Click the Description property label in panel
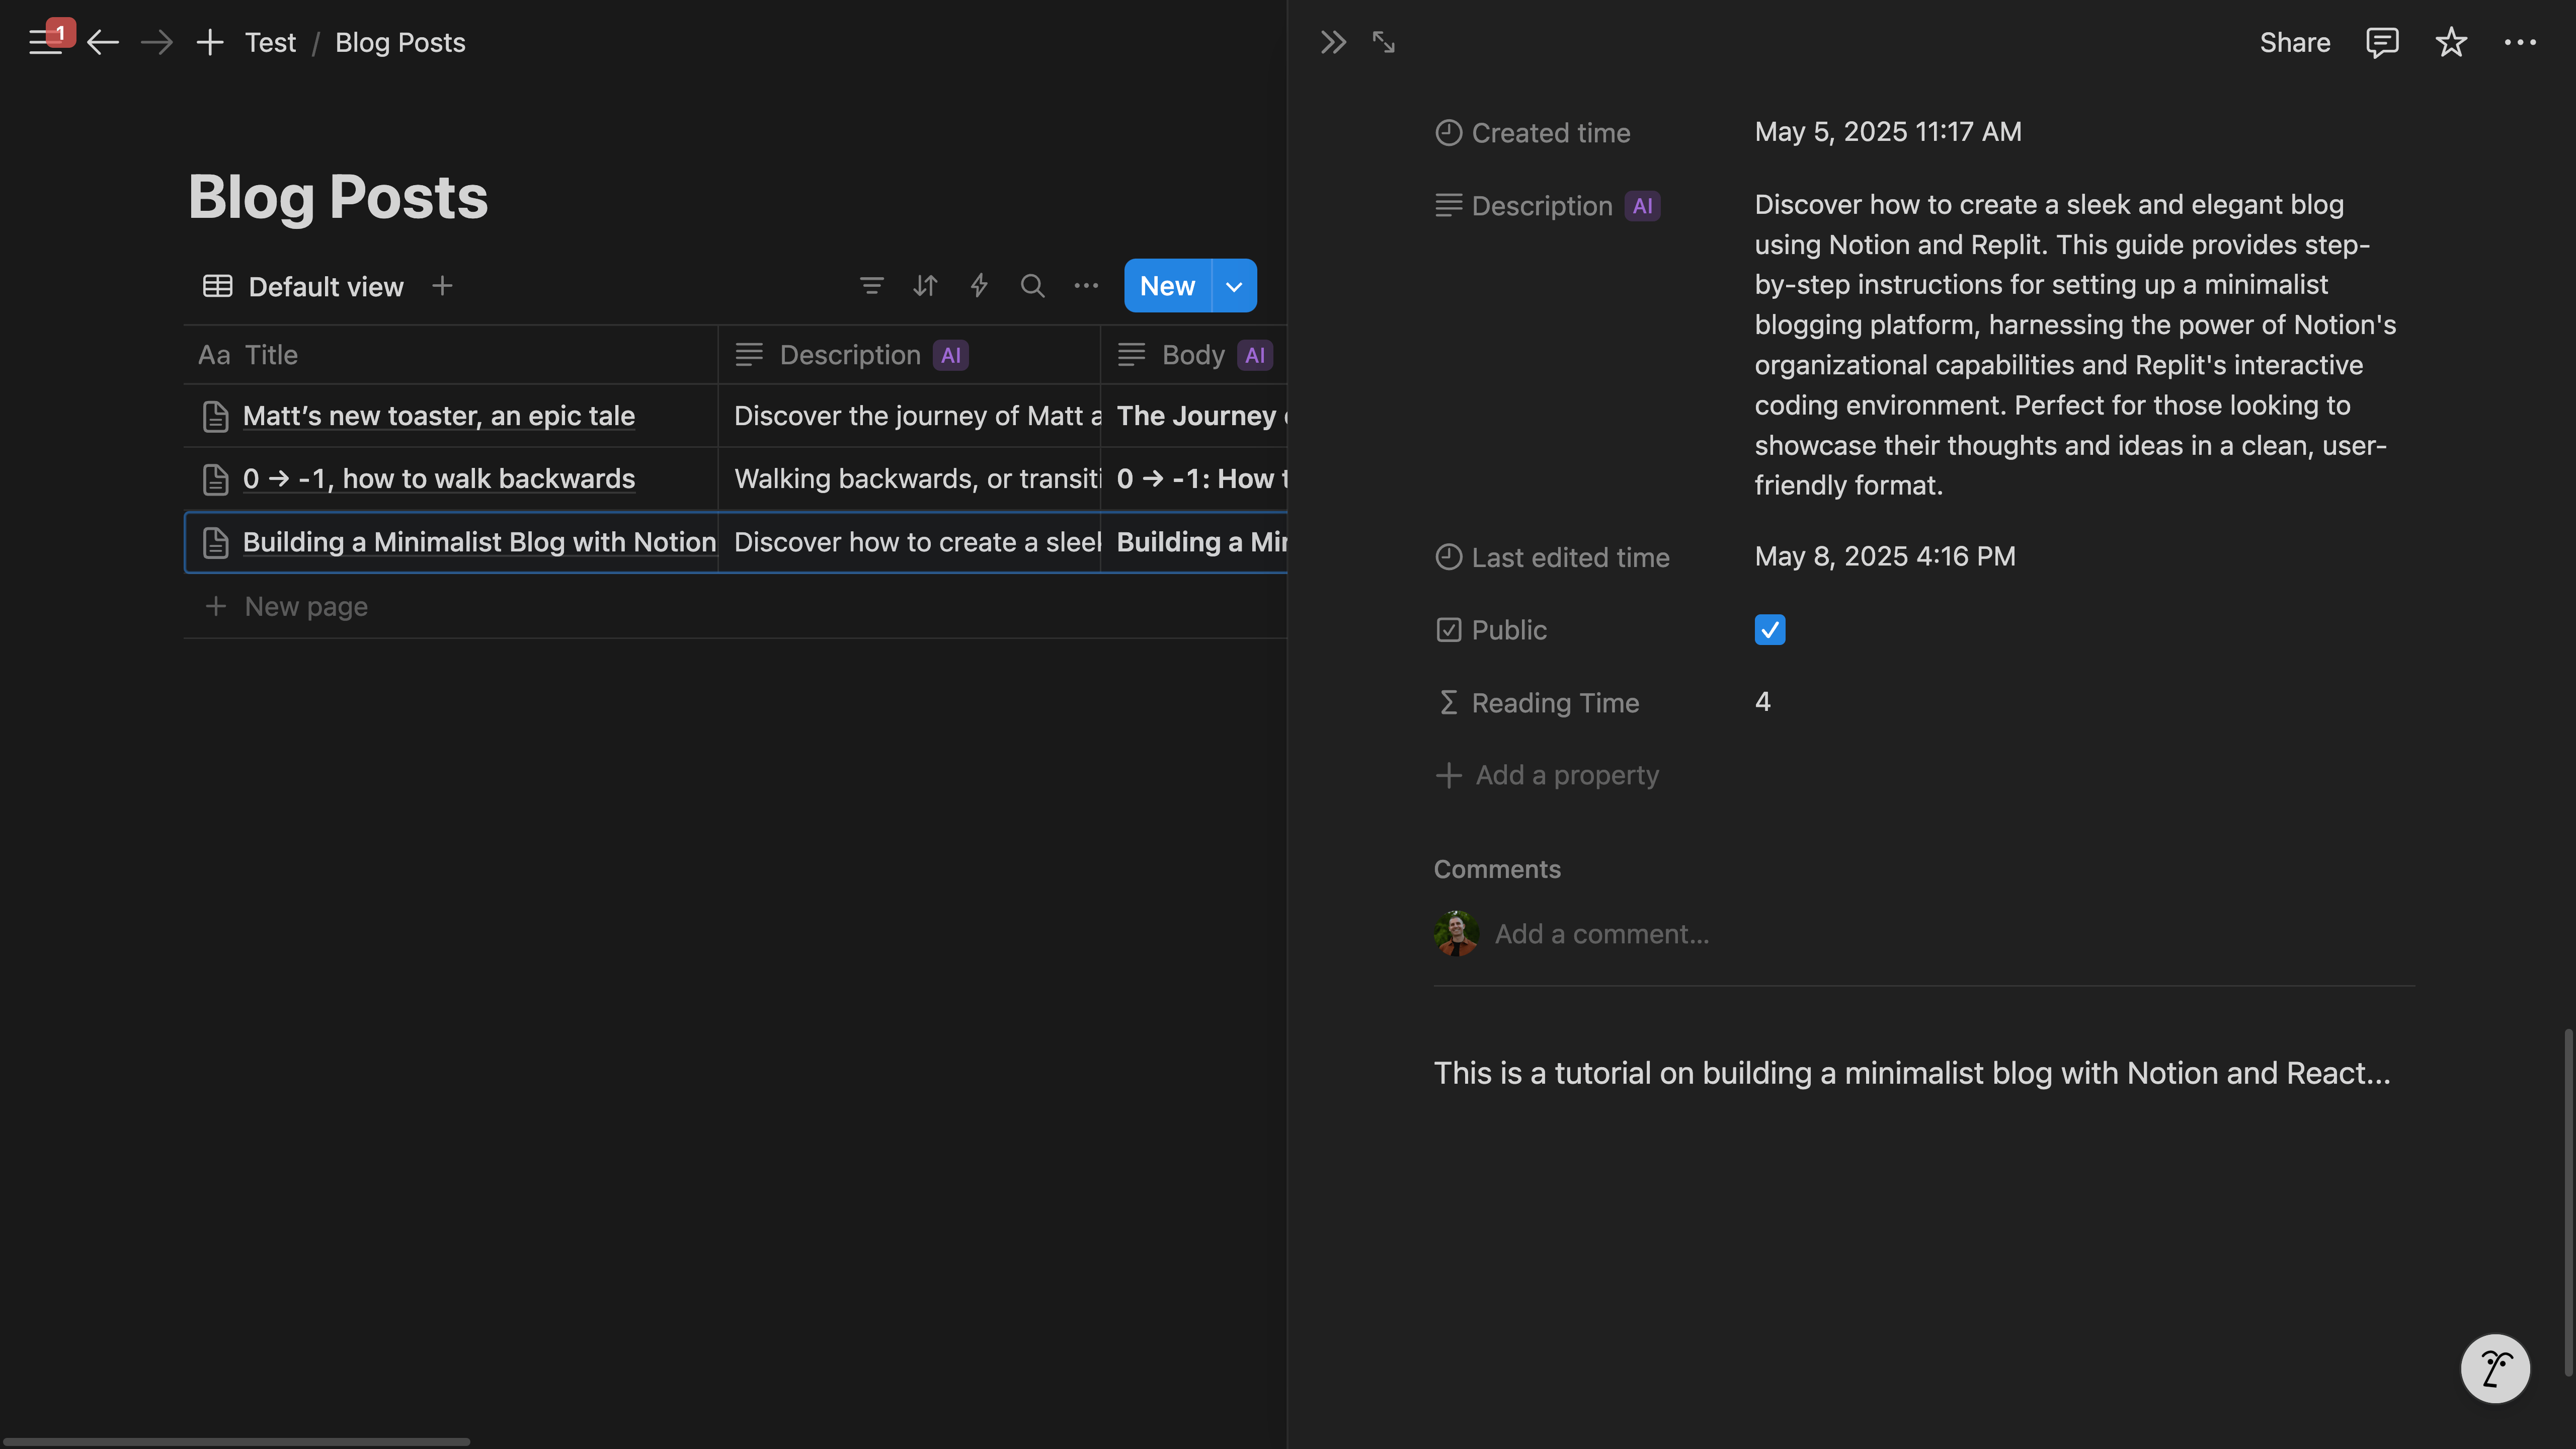 pos(1548,206)
